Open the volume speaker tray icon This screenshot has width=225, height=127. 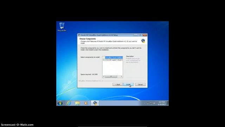tap(154, 103)
